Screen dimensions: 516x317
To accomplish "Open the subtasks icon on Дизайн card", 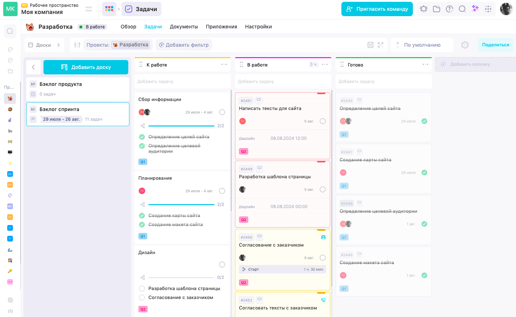I will point(143,277).
